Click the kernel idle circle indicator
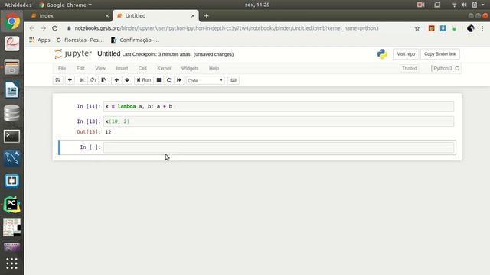This screenshot has width=490, height=275. (x=457, y=68)
